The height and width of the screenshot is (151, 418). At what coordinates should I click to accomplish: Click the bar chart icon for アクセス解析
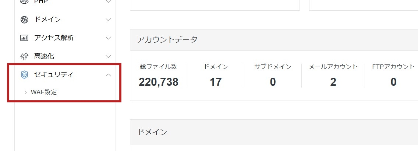[x=24, y=38]
